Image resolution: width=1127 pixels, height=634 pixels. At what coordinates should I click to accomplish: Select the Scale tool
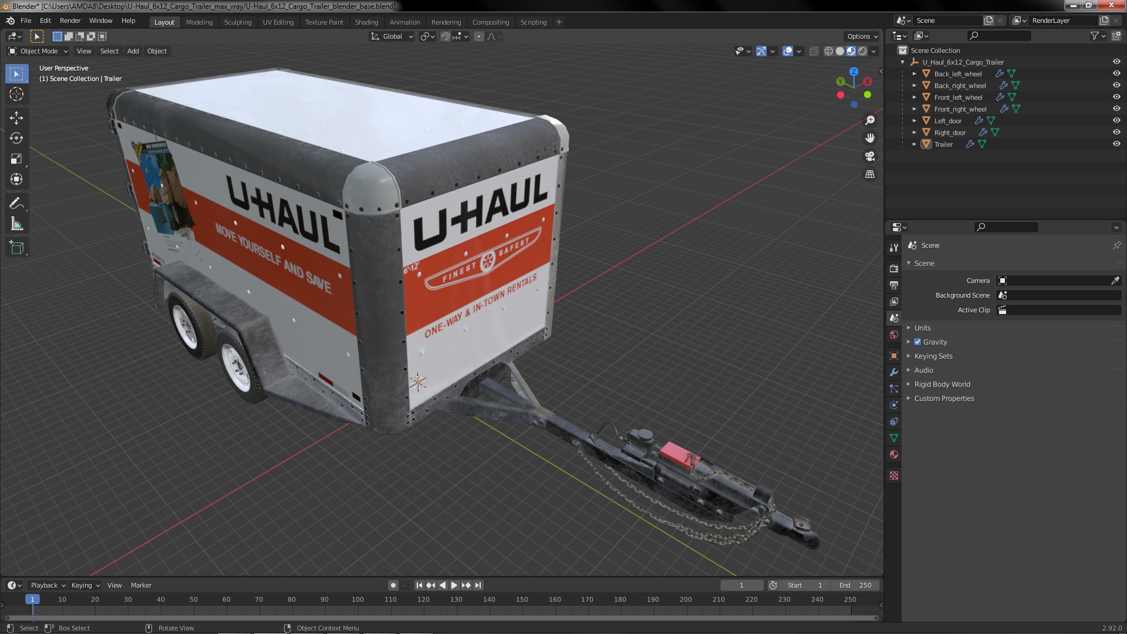pos(16,158)
